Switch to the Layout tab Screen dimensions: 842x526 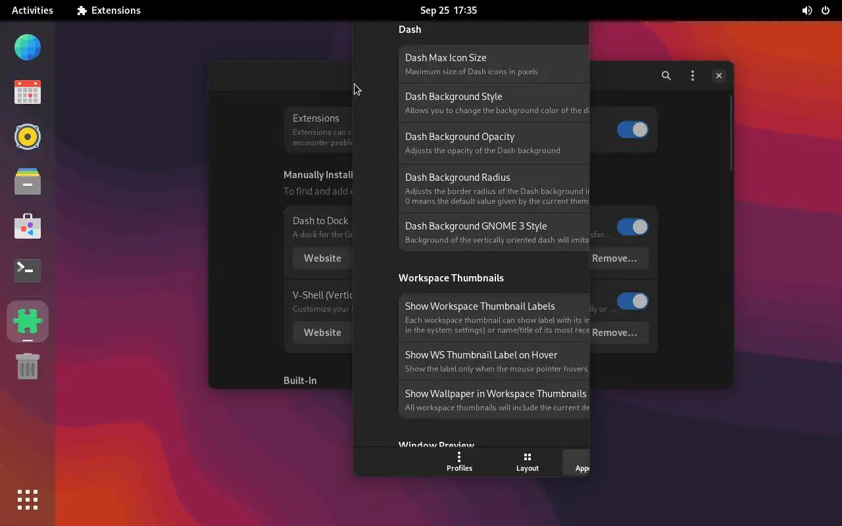[x=527, y=462]
